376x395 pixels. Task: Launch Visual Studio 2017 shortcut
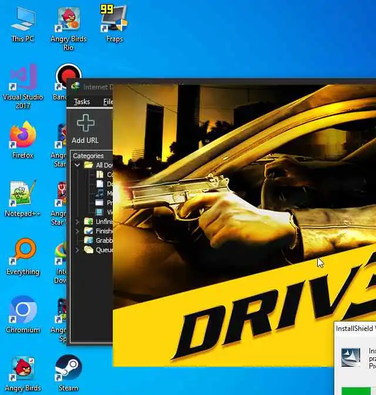23,86
